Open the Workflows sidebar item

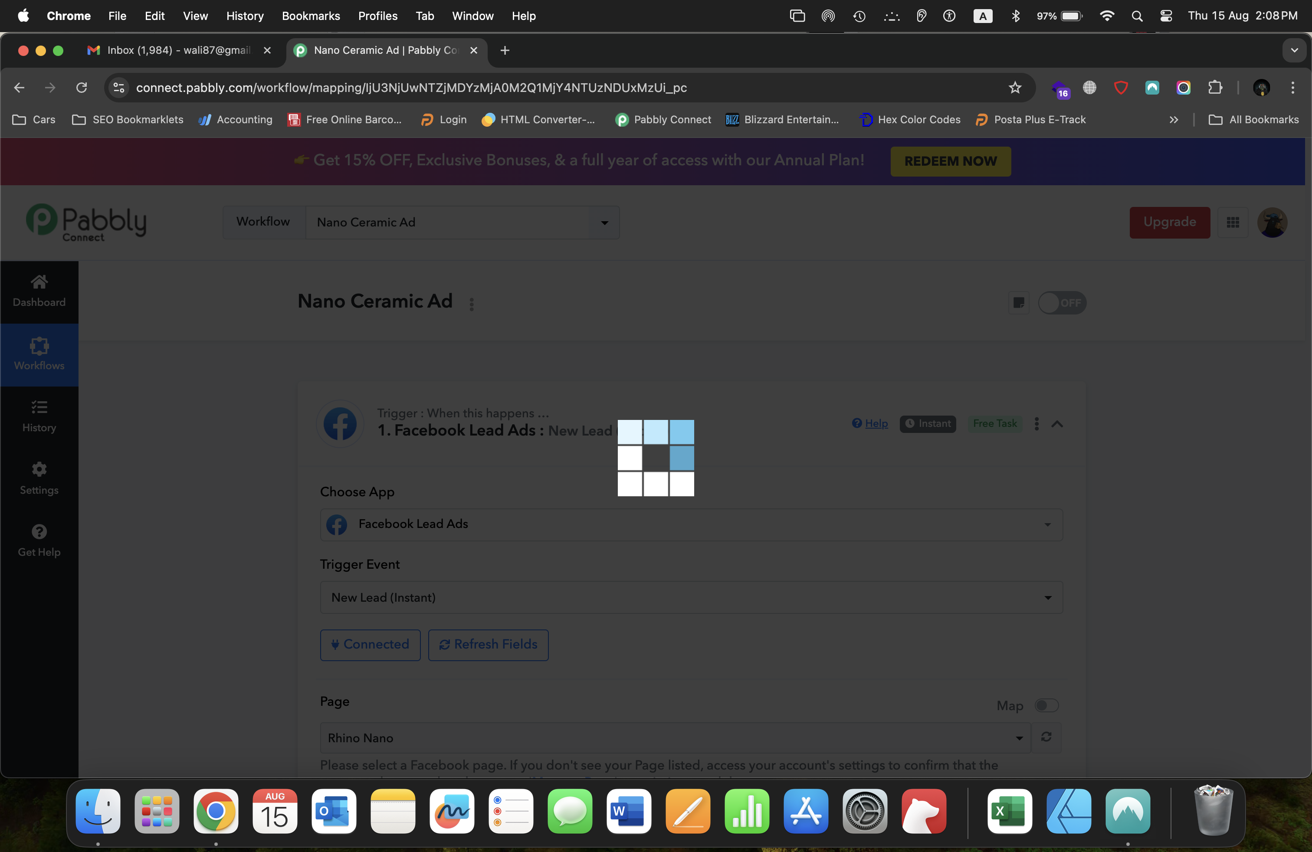coord(39,354)
